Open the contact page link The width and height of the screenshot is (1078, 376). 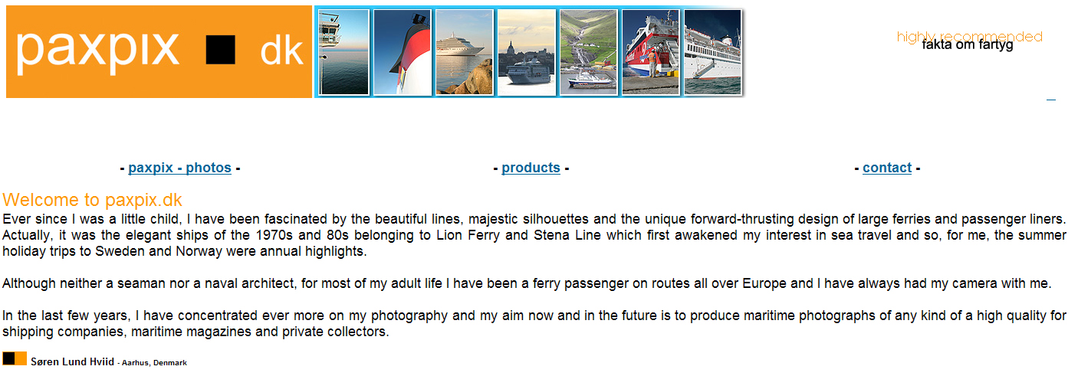[x=887, y=168]
